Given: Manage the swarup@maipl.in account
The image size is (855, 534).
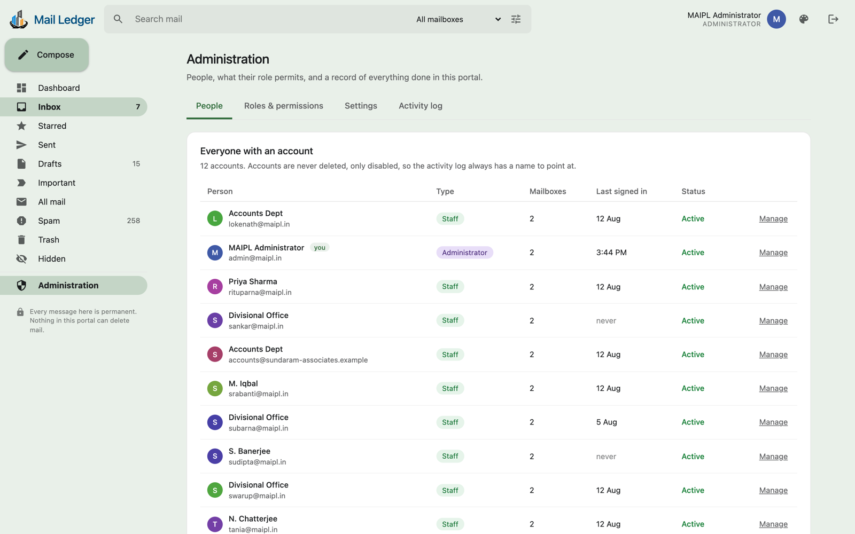Looking at the screenshot, I should coord(773,490).
